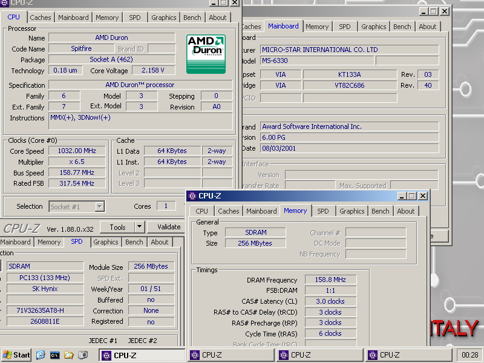Expand the Tools dropdown arrow
Image resolution: width=484 pixels, height=363 pixels.
[x=140, y=227]
